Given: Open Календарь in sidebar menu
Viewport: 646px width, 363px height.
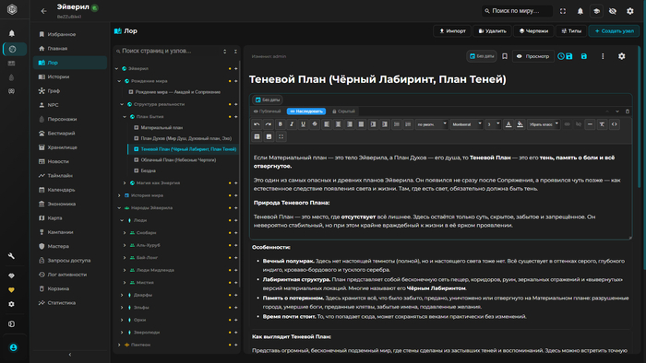Looking at the screenshot, I should [x=70, y=190].
